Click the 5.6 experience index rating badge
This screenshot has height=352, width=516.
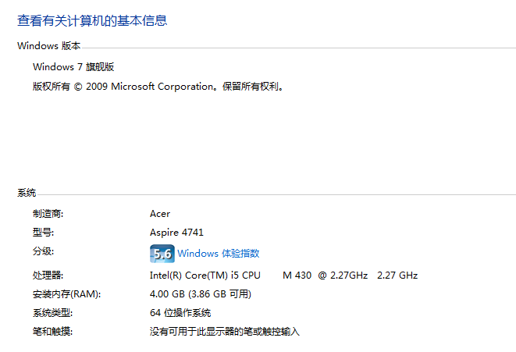[x=162, y=254]
